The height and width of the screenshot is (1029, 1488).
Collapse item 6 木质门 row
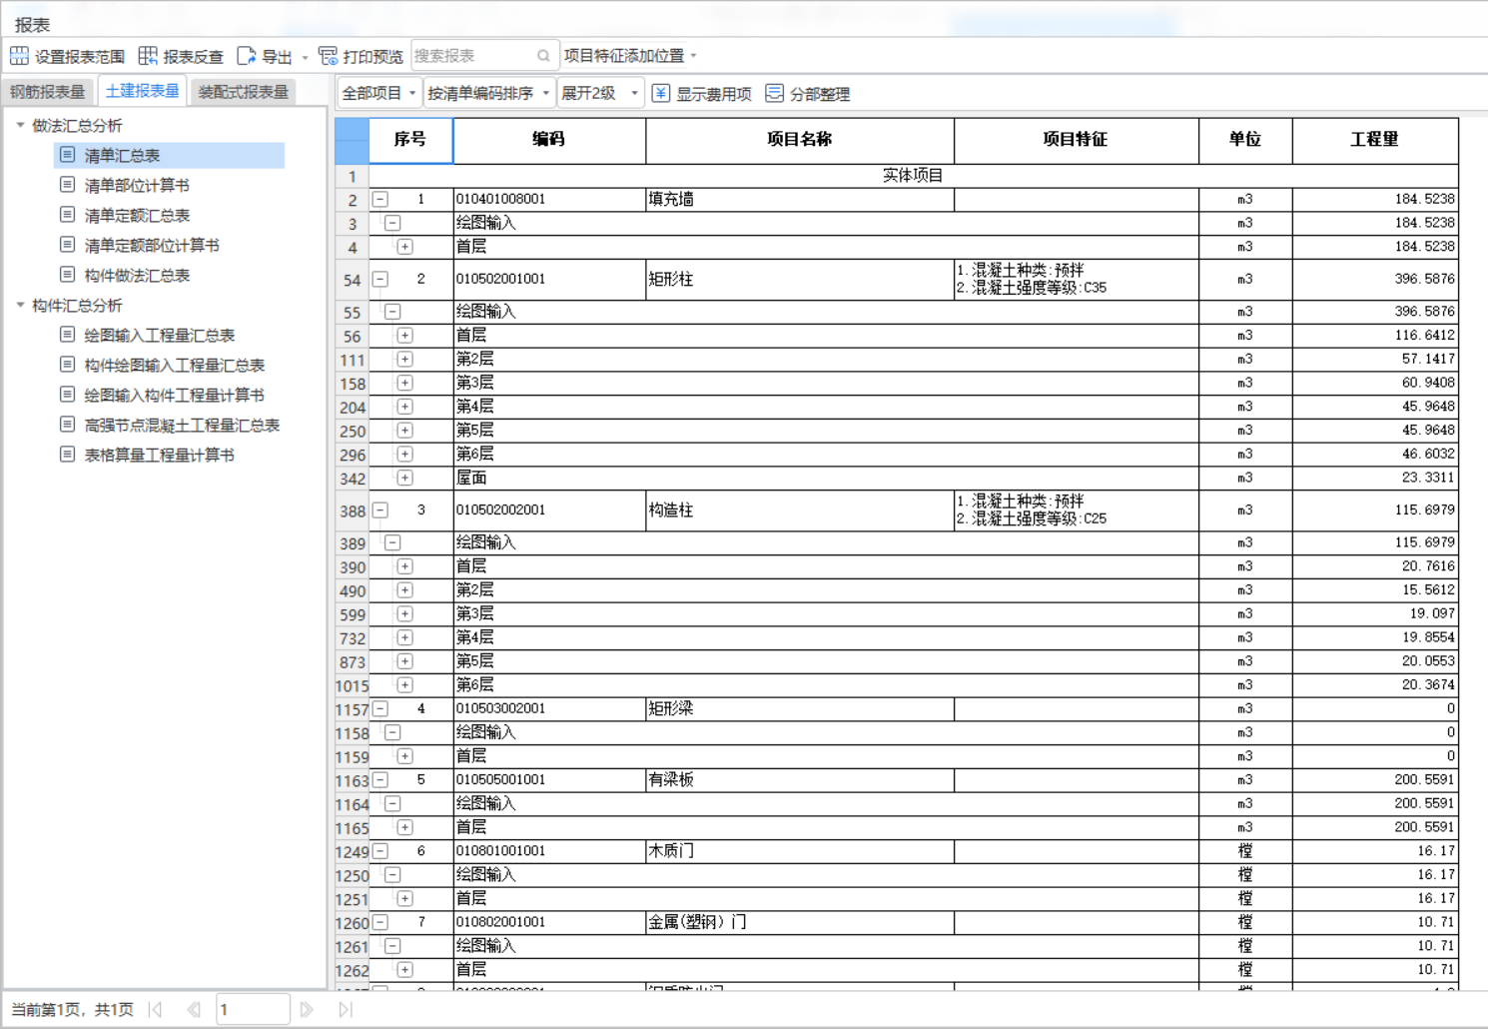click(380, 851)
